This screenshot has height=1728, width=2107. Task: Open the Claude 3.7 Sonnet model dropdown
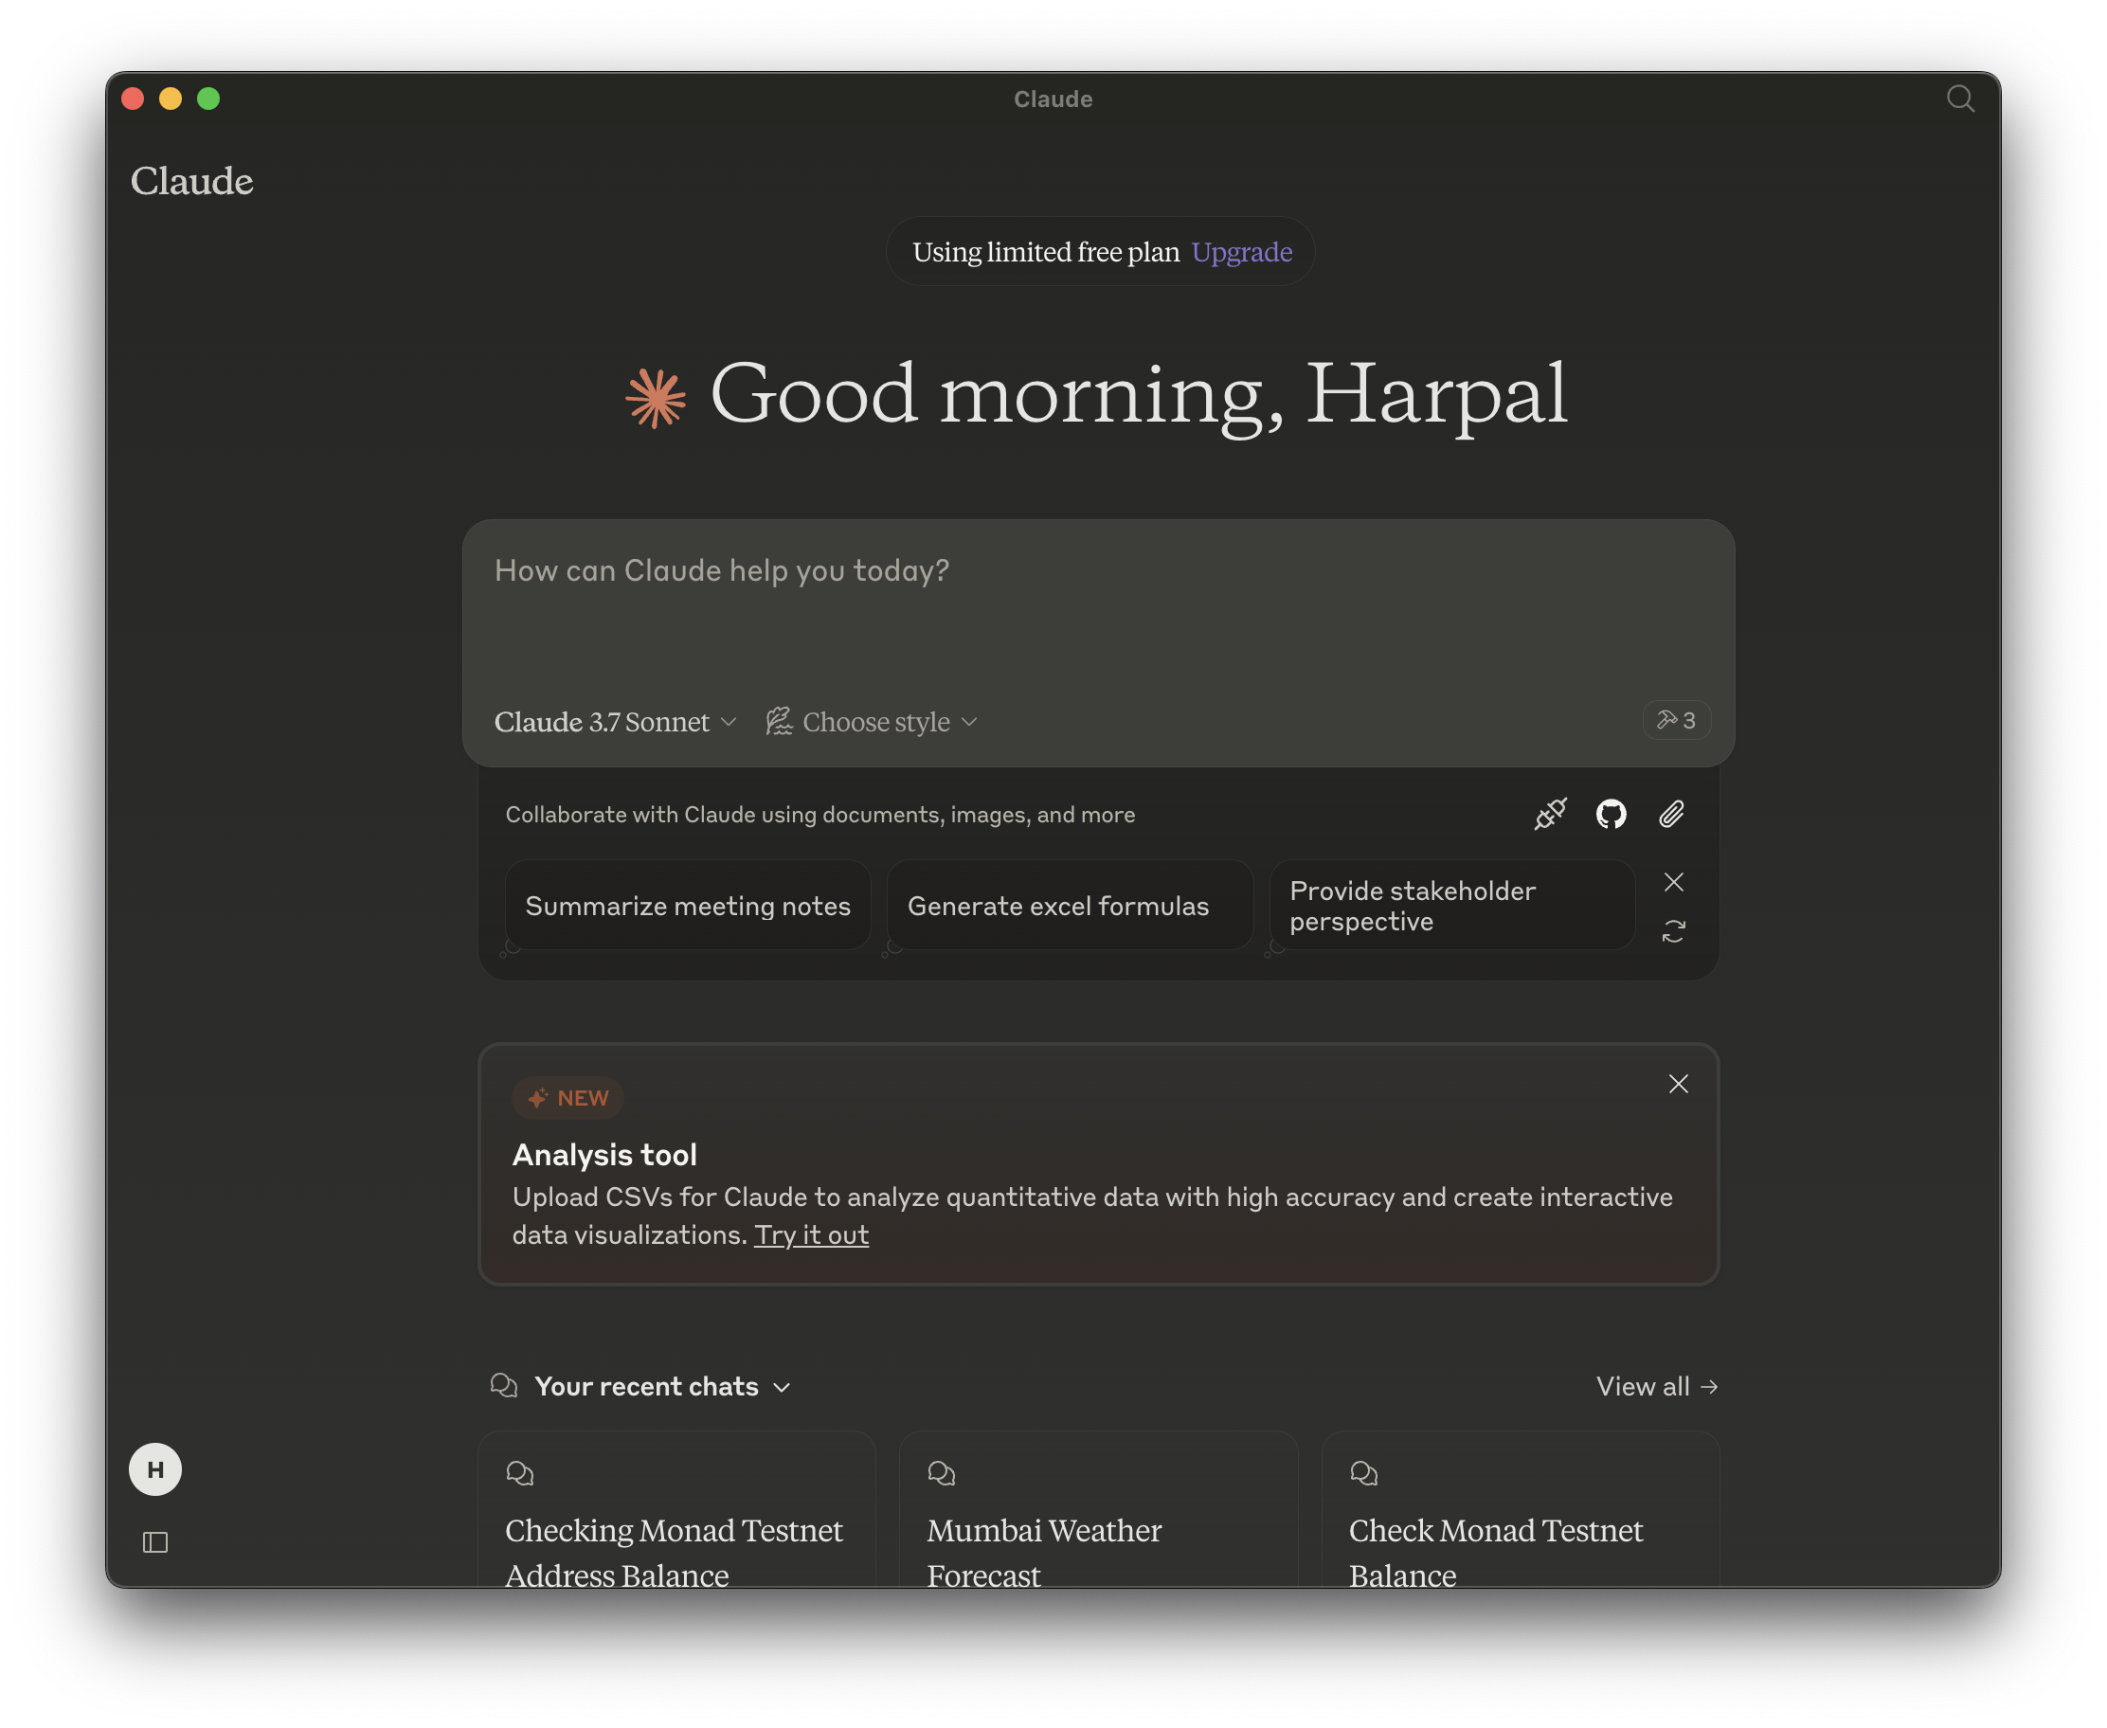615,722
